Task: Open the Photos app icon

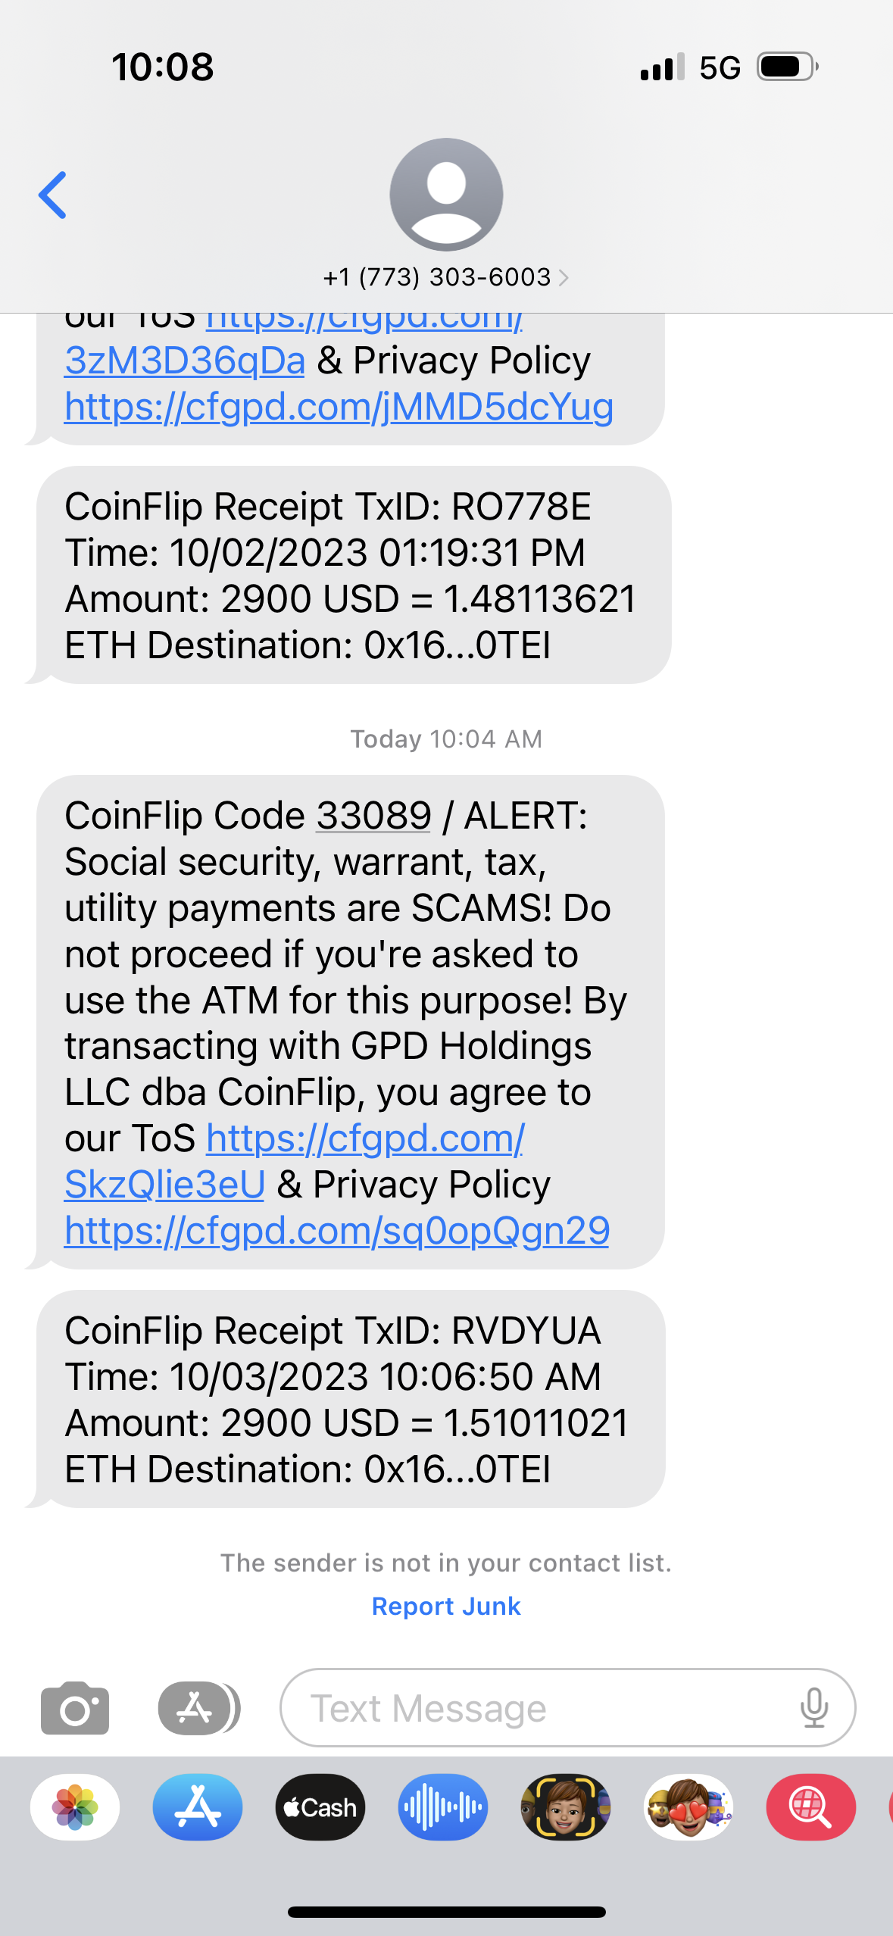Action: pyautogui.click(x=75, y=1807)
